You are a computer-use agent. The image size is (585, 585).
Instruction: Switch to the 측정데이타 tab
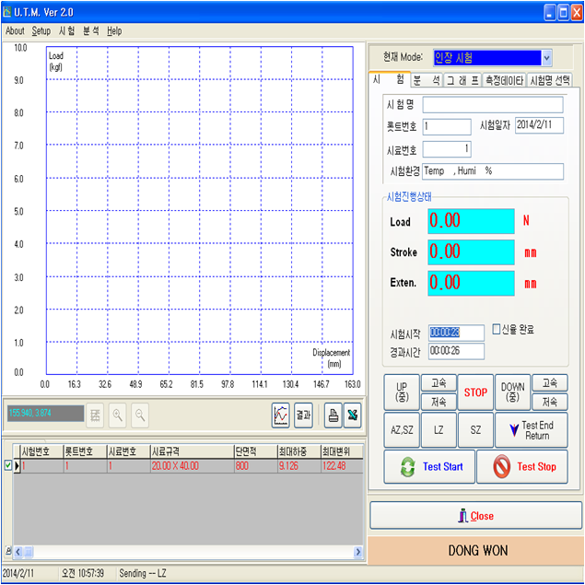[504, 80]
